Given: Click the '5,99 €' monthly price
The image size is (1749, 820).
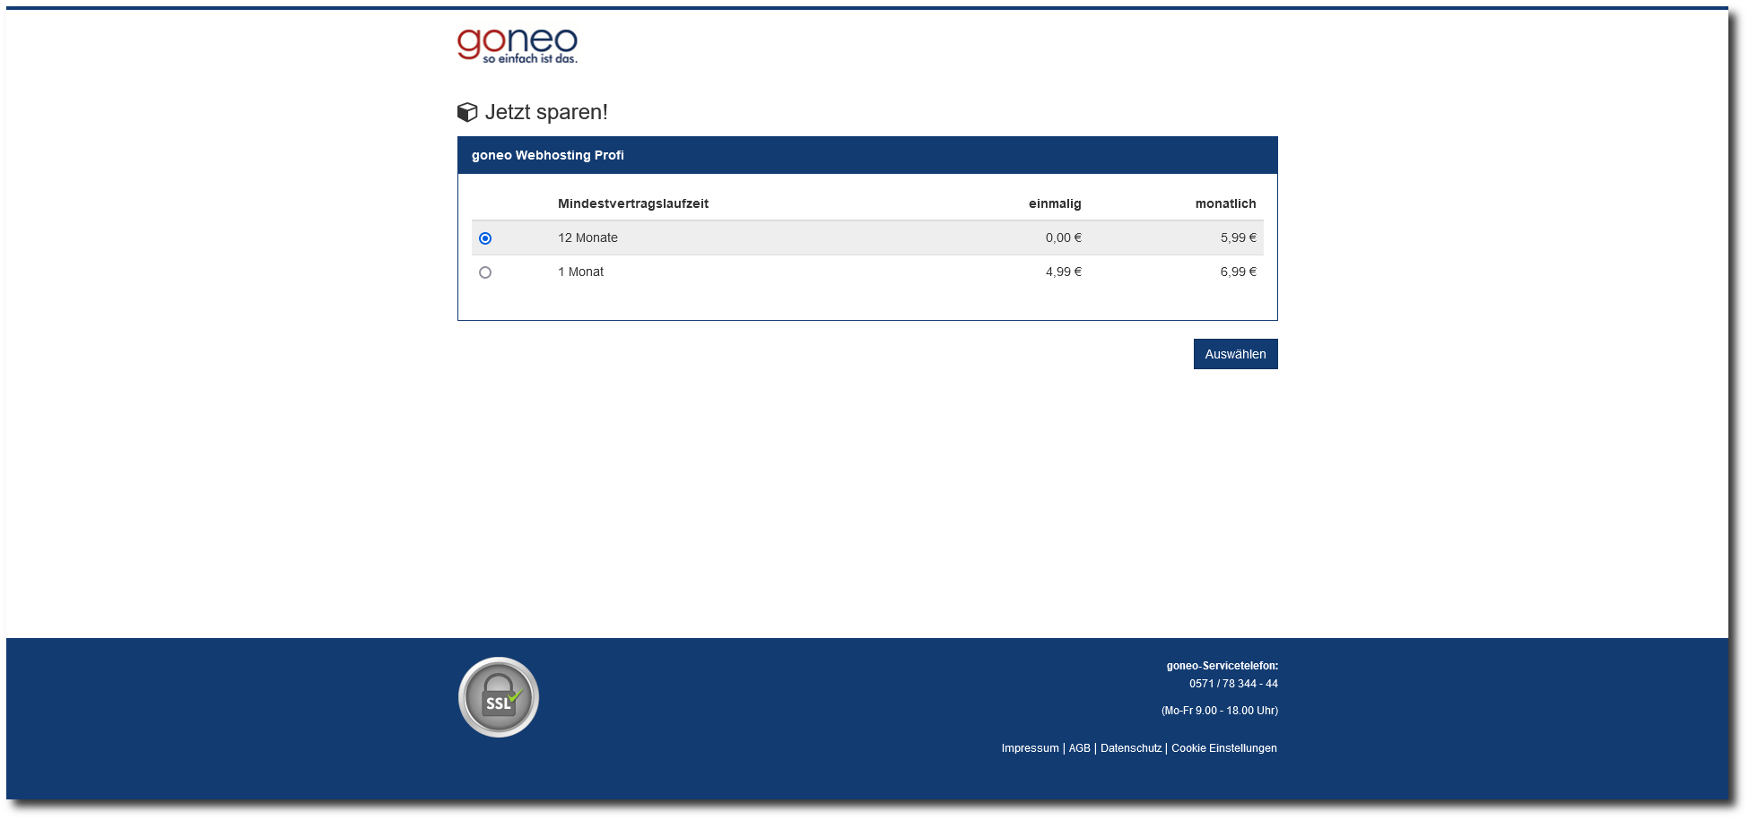Looking at the screenshot, I should point(1238,237).
